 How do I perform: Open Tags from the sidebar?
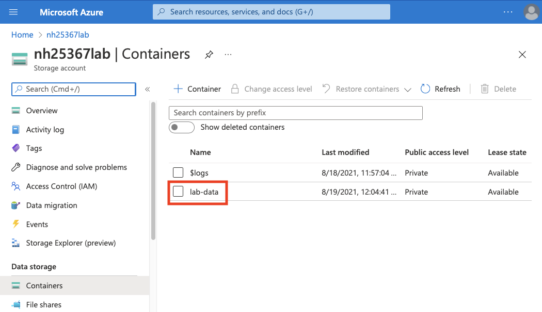click(17, 148)
